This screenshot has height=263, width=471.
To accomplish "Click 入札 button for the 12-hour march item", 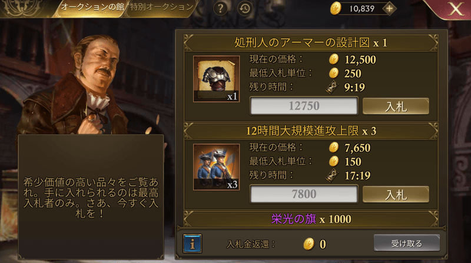I will (x=396, y=194).
